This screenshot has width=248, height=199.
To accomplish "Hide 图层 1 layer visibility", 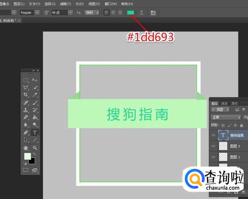I will (x=213, y=157).
